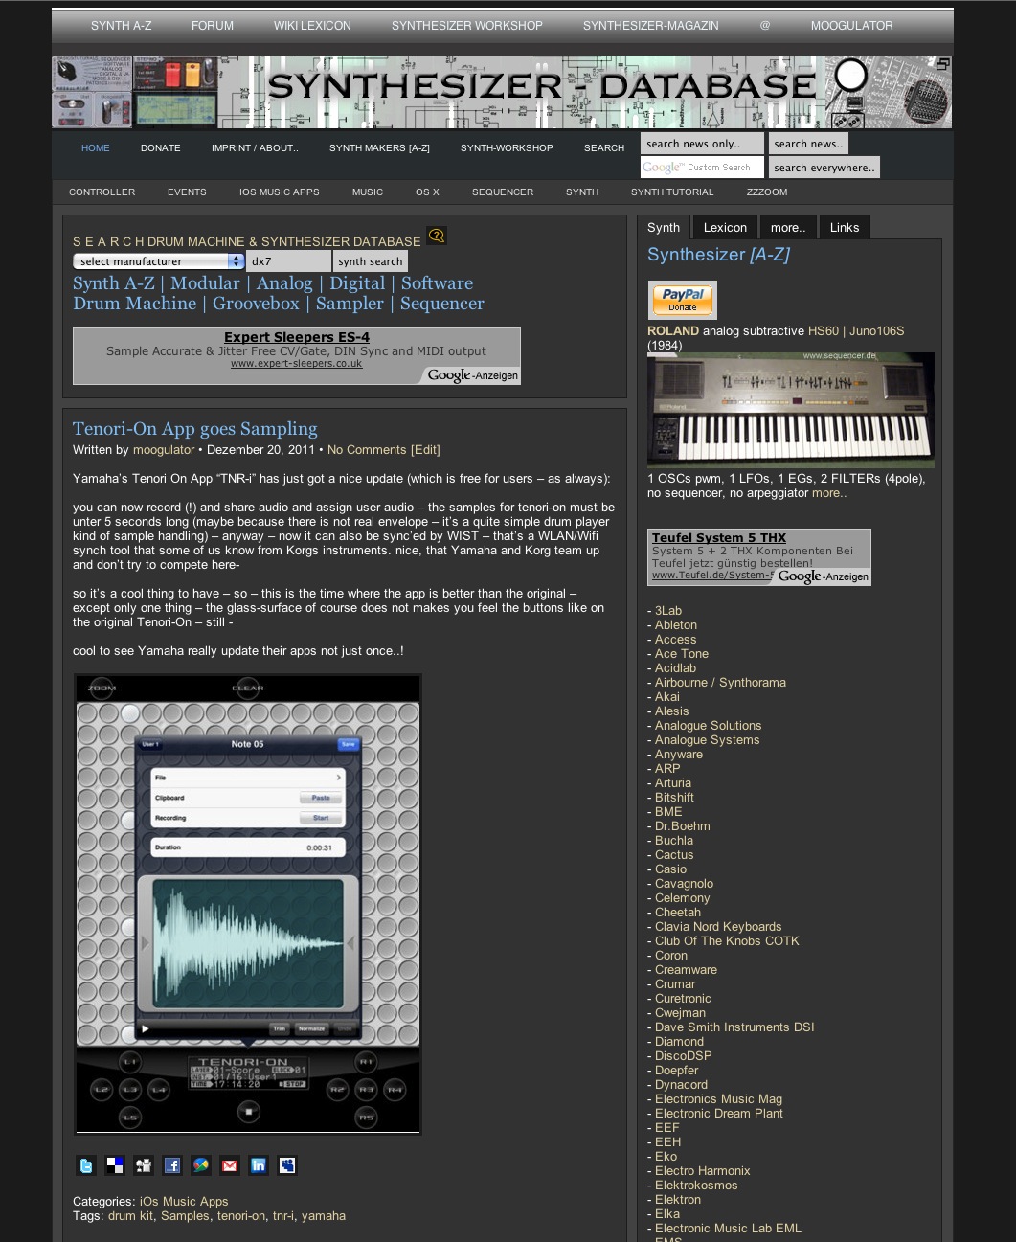Open SYNTH A-Z in top bar
The width and height of the screenshot is (1016, 1242).
click(x=122, y=26)
